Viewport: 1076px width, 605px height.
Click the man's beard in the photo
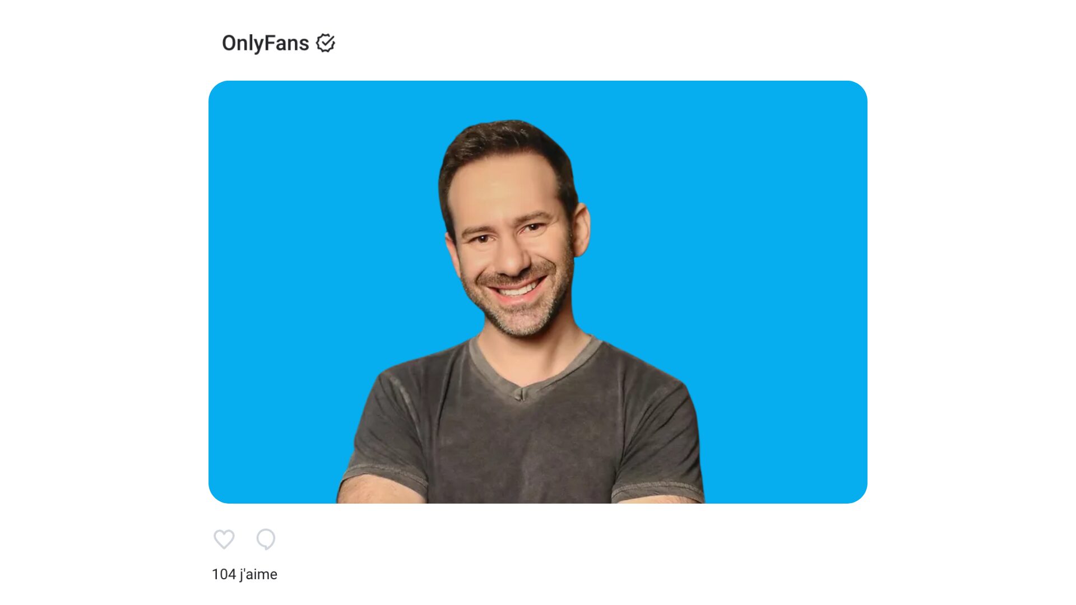tap(518, 314)
